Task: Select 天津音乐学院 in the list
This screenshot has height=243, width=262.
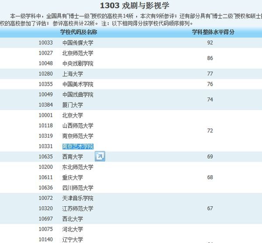Action: click(x=78, y=198)
